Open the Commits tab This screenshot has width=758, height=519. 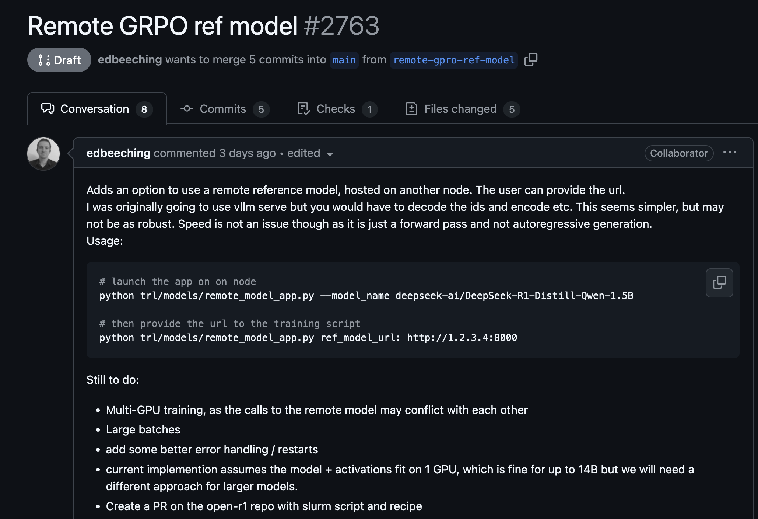click(x=223, y=109)
